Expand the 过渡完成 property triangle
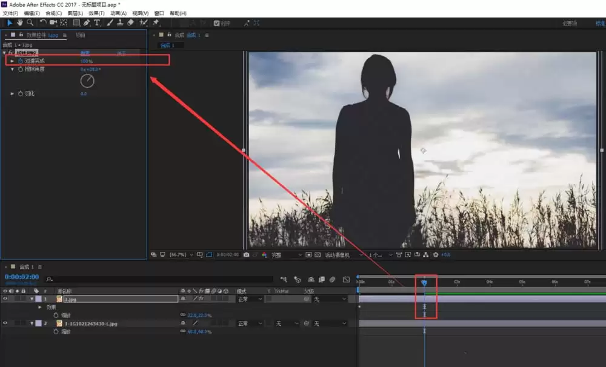The width and height of the screenshot is (606, 367). [12, 61]
